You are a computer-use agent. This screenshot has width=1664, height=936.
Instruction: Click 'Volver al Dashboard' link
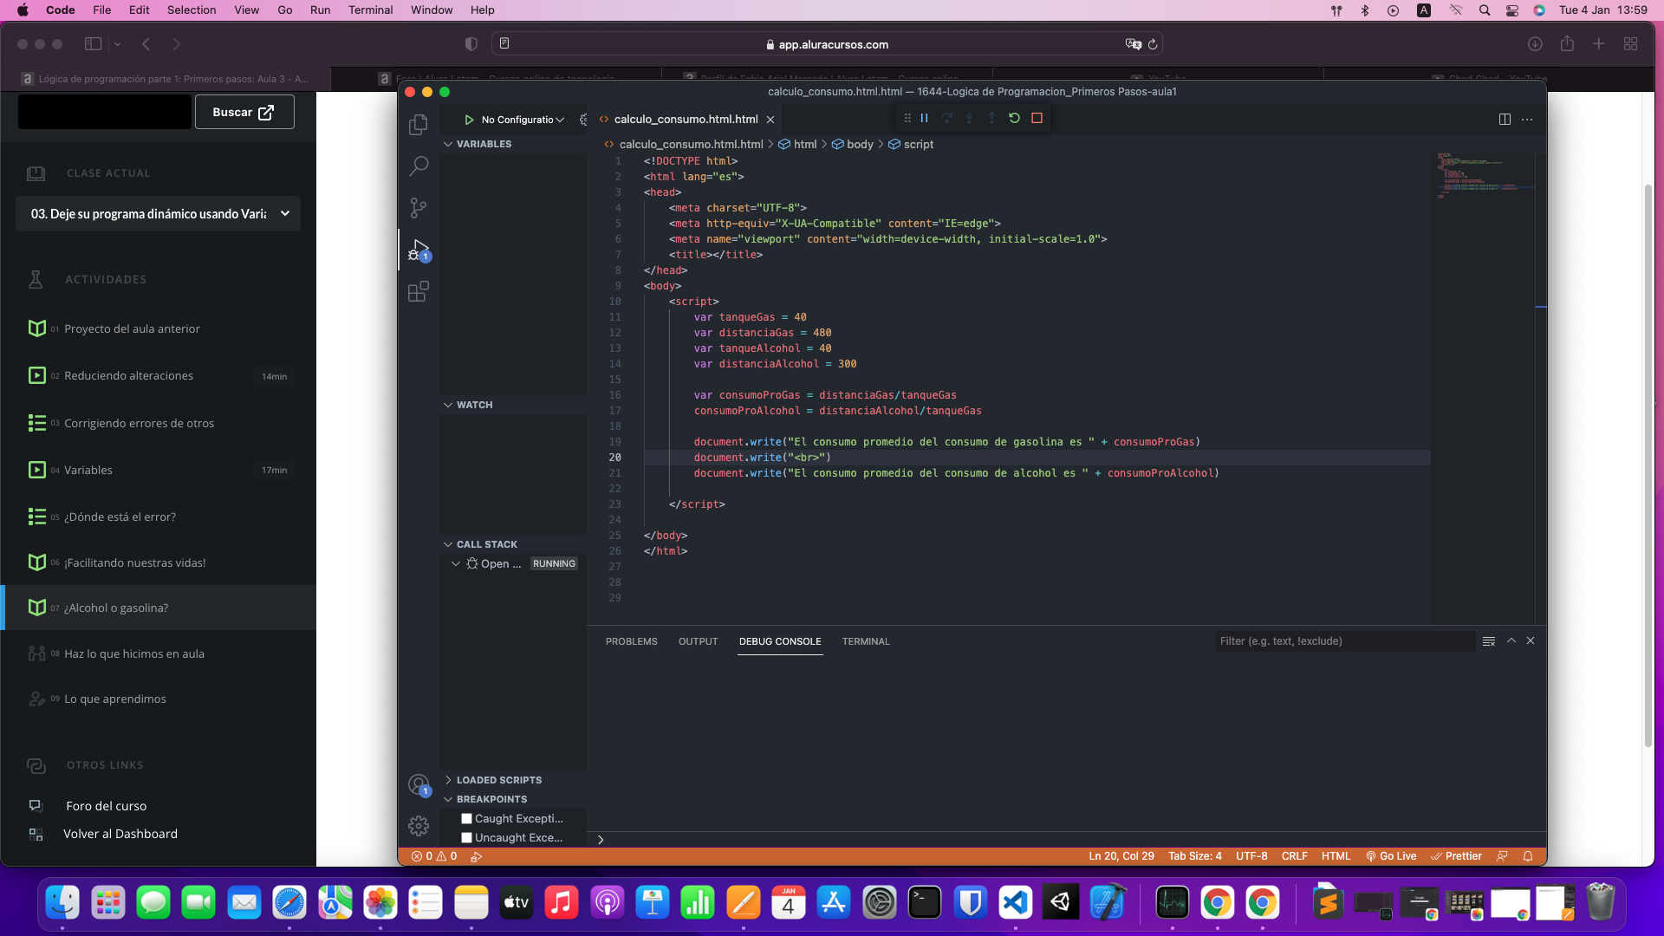coord(120,834)
